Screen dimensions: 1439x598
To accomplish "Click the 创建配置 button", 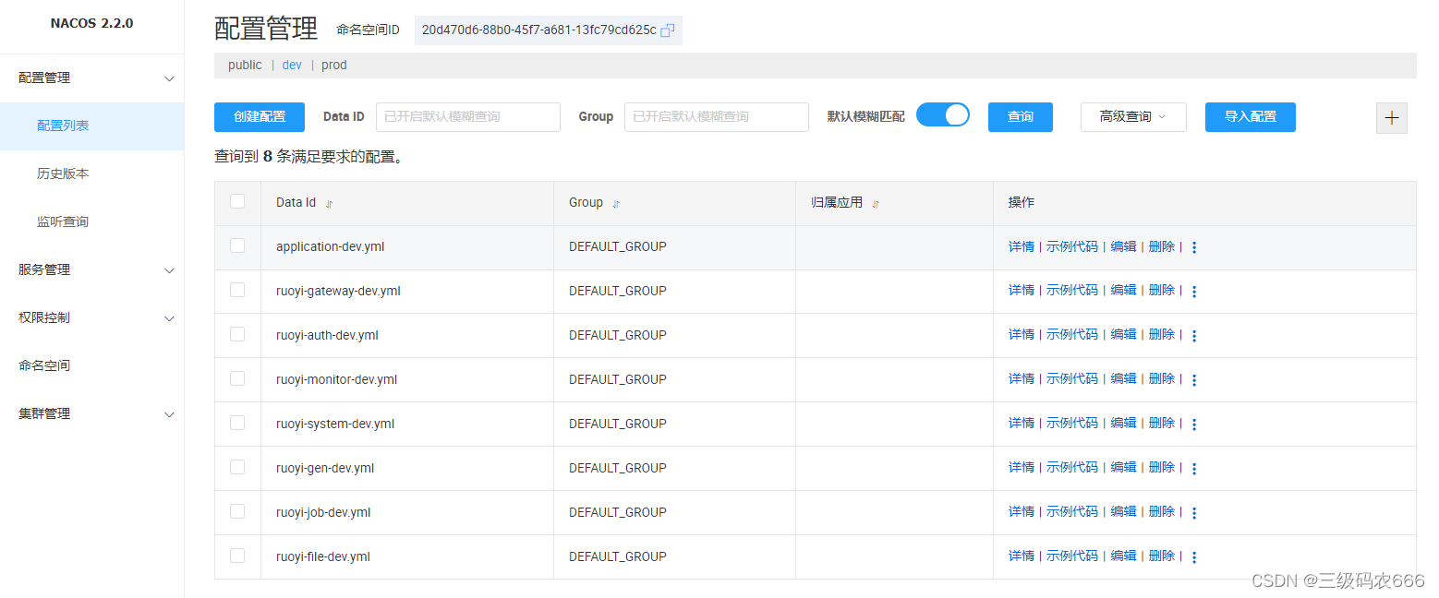I will coord(259,117).
